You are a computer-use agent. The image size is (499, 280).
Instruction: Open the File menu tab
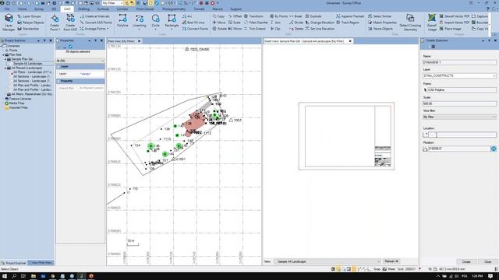coord(7,9)
